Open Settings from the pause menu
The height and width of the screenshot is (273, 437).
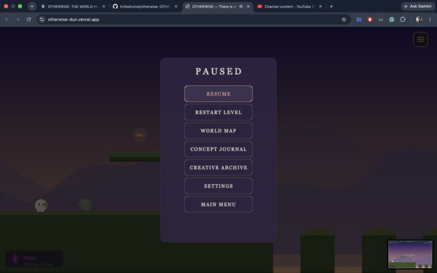coord(218,186)
